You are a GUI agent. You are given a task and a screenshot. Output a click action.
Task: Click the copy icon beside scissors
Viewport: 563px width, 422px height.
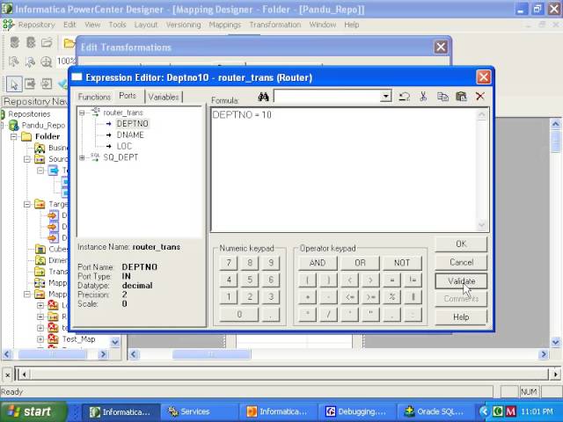click(x=442, y=97)
